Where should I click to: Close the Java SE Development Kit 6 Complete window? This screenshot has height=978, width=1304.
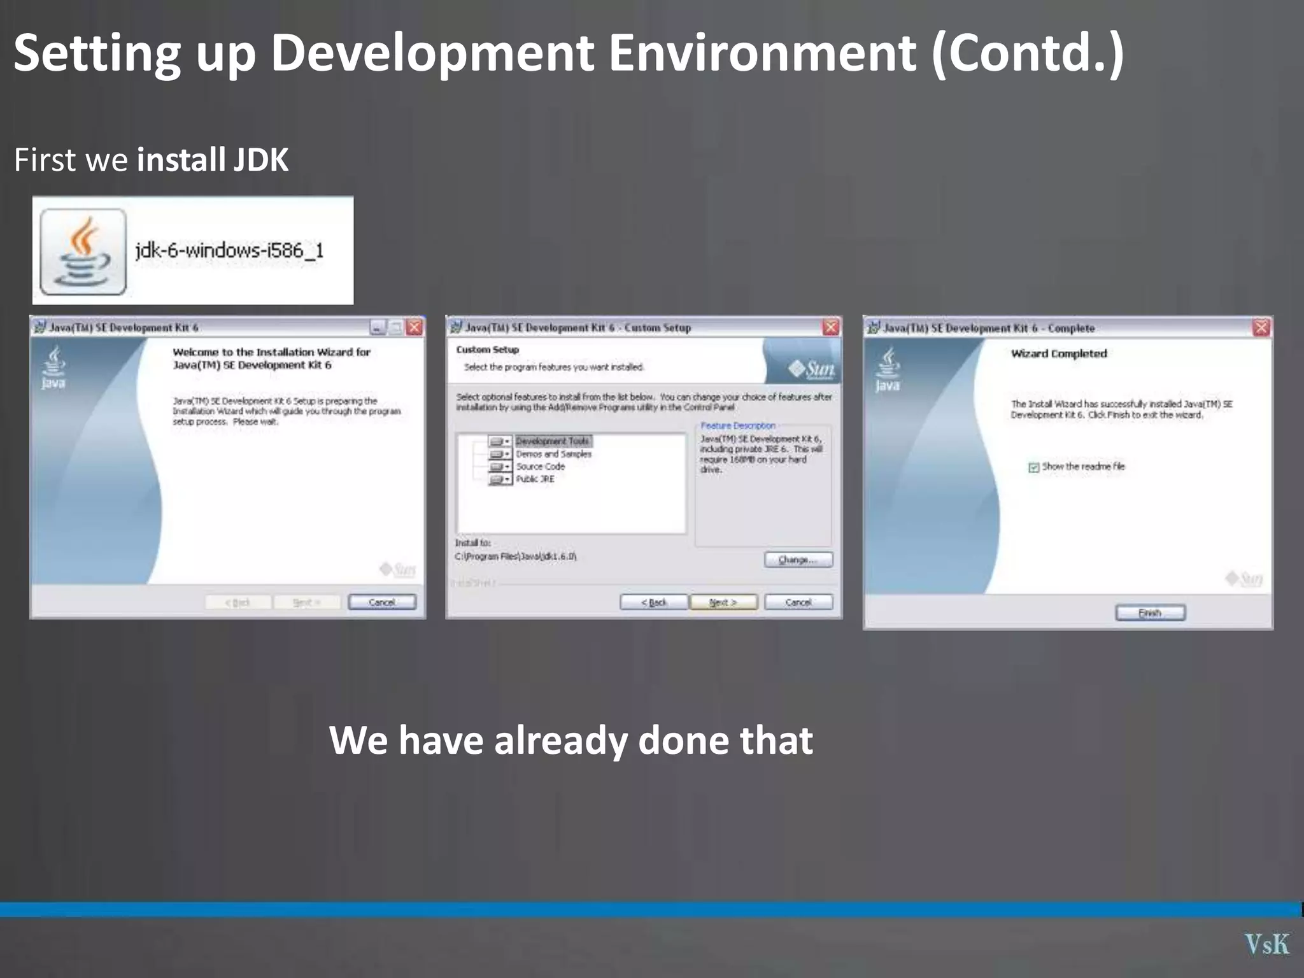pos(1261,328)
